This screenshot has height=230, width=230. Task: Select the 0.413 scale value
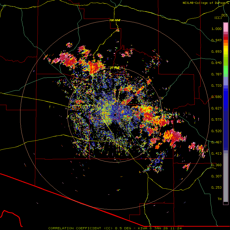point(216,154)
